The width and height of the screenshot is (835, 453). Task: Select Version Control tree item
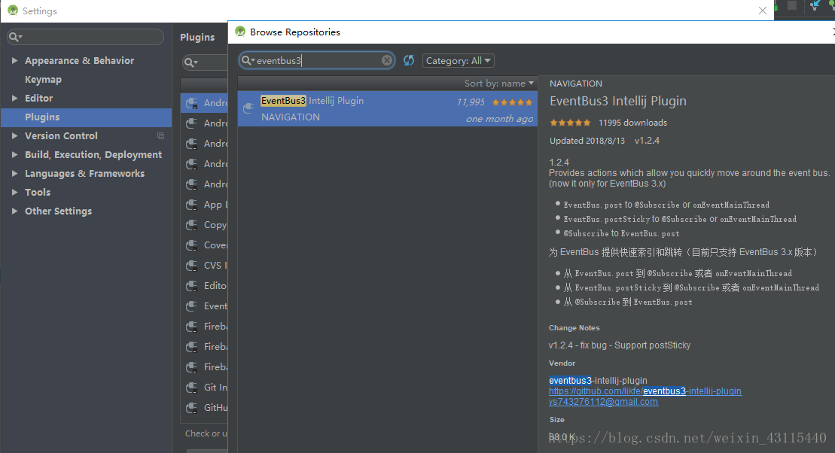[61, 136]
